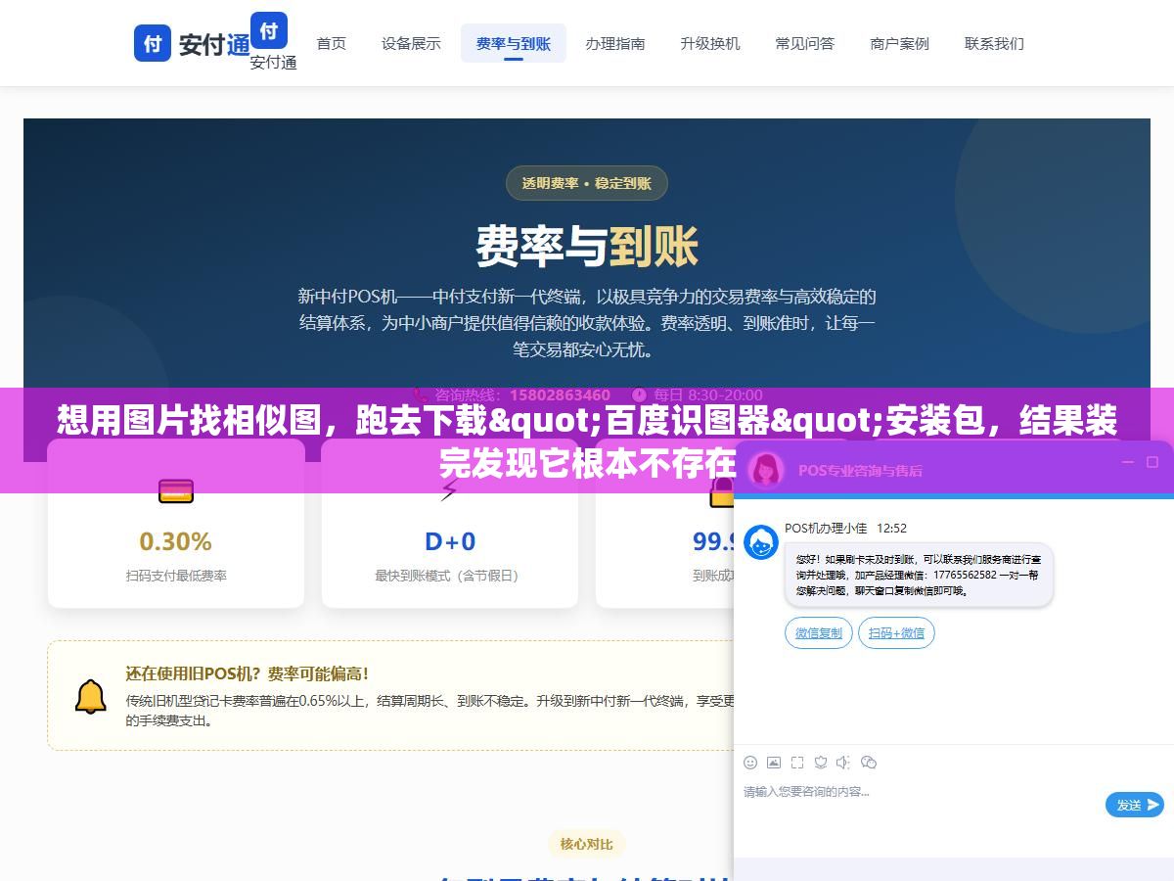Toggle the chat sound speaker icon

[844, 762]
